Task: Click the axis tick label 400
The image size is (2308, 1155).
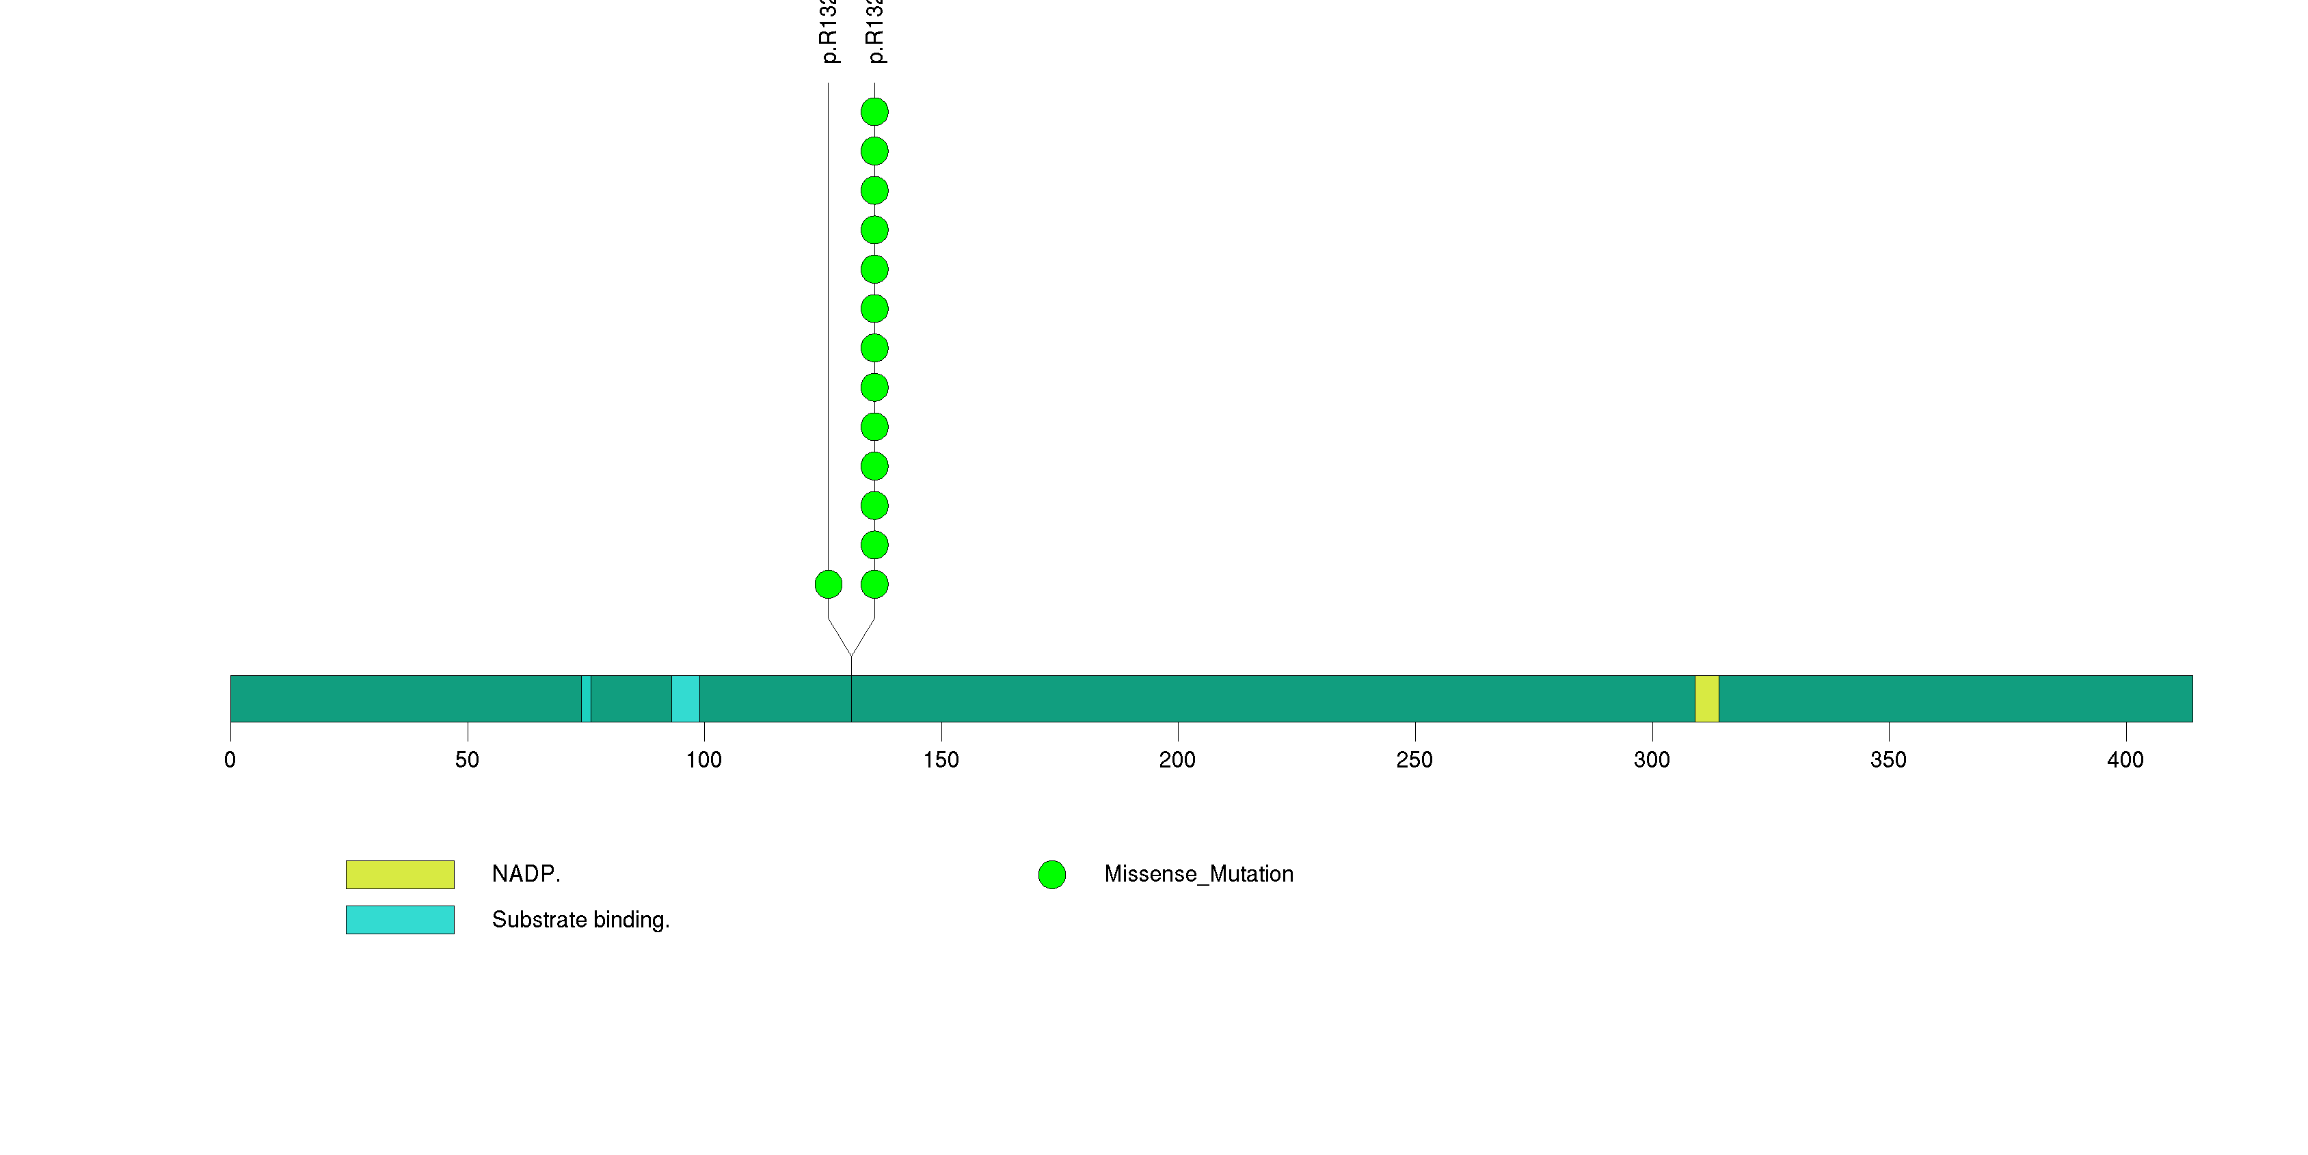Action: (x=2124, y=760)
